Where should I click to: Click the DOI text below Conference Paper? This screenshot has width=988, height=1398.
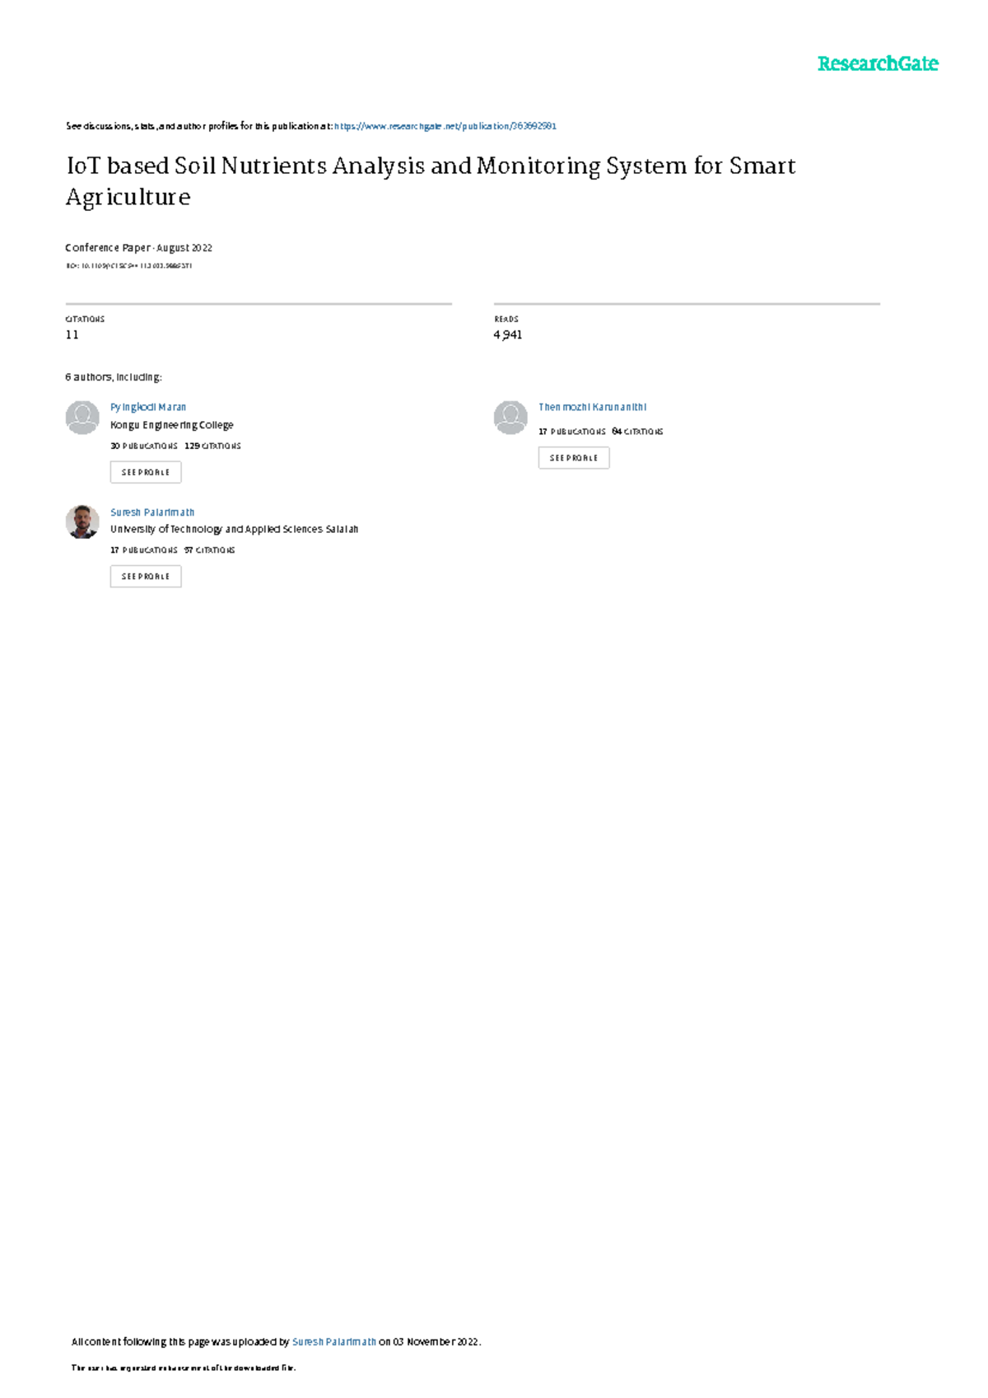(x=128, y=266)
